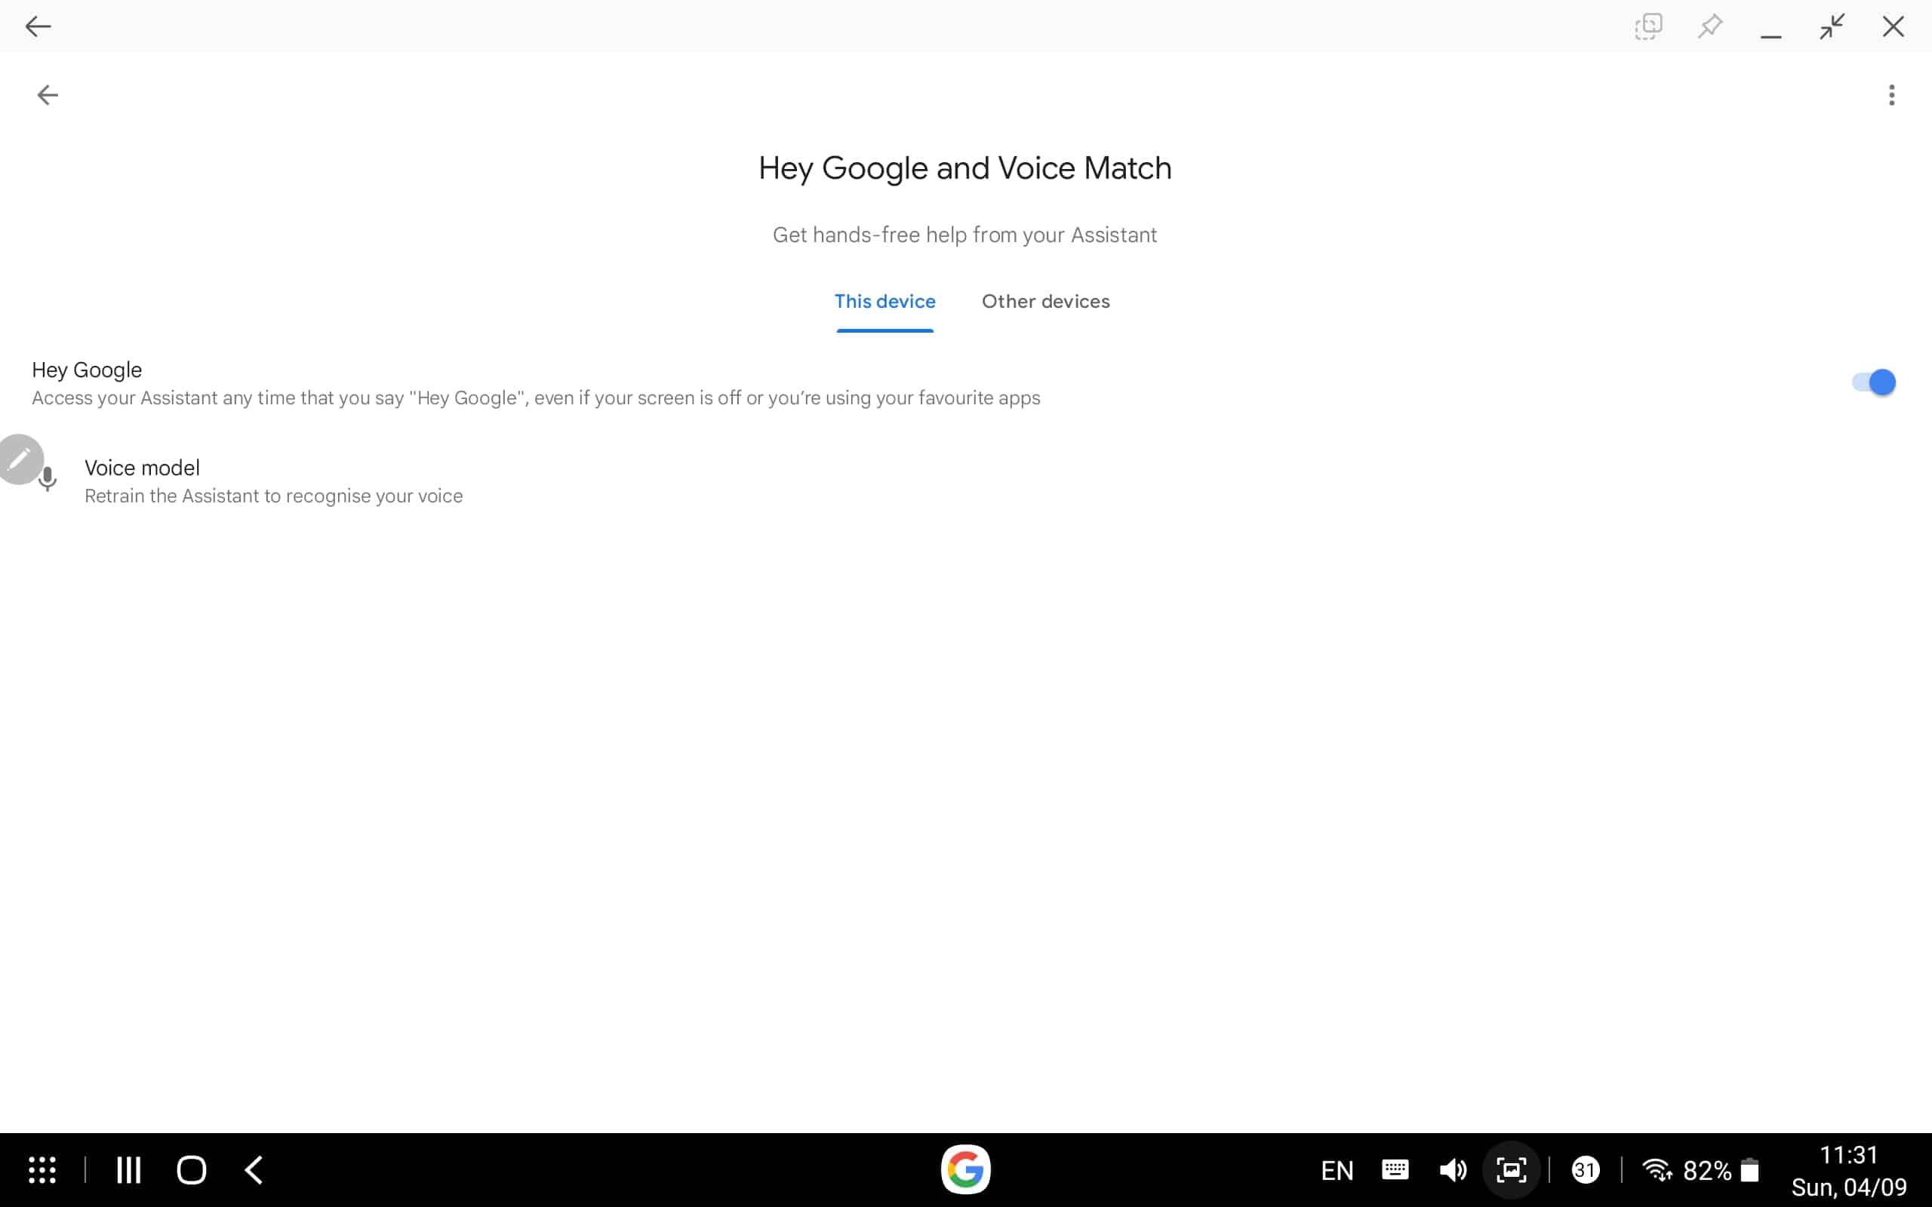Click the microphone icon beside Voice model

click(x=48, y=479)
